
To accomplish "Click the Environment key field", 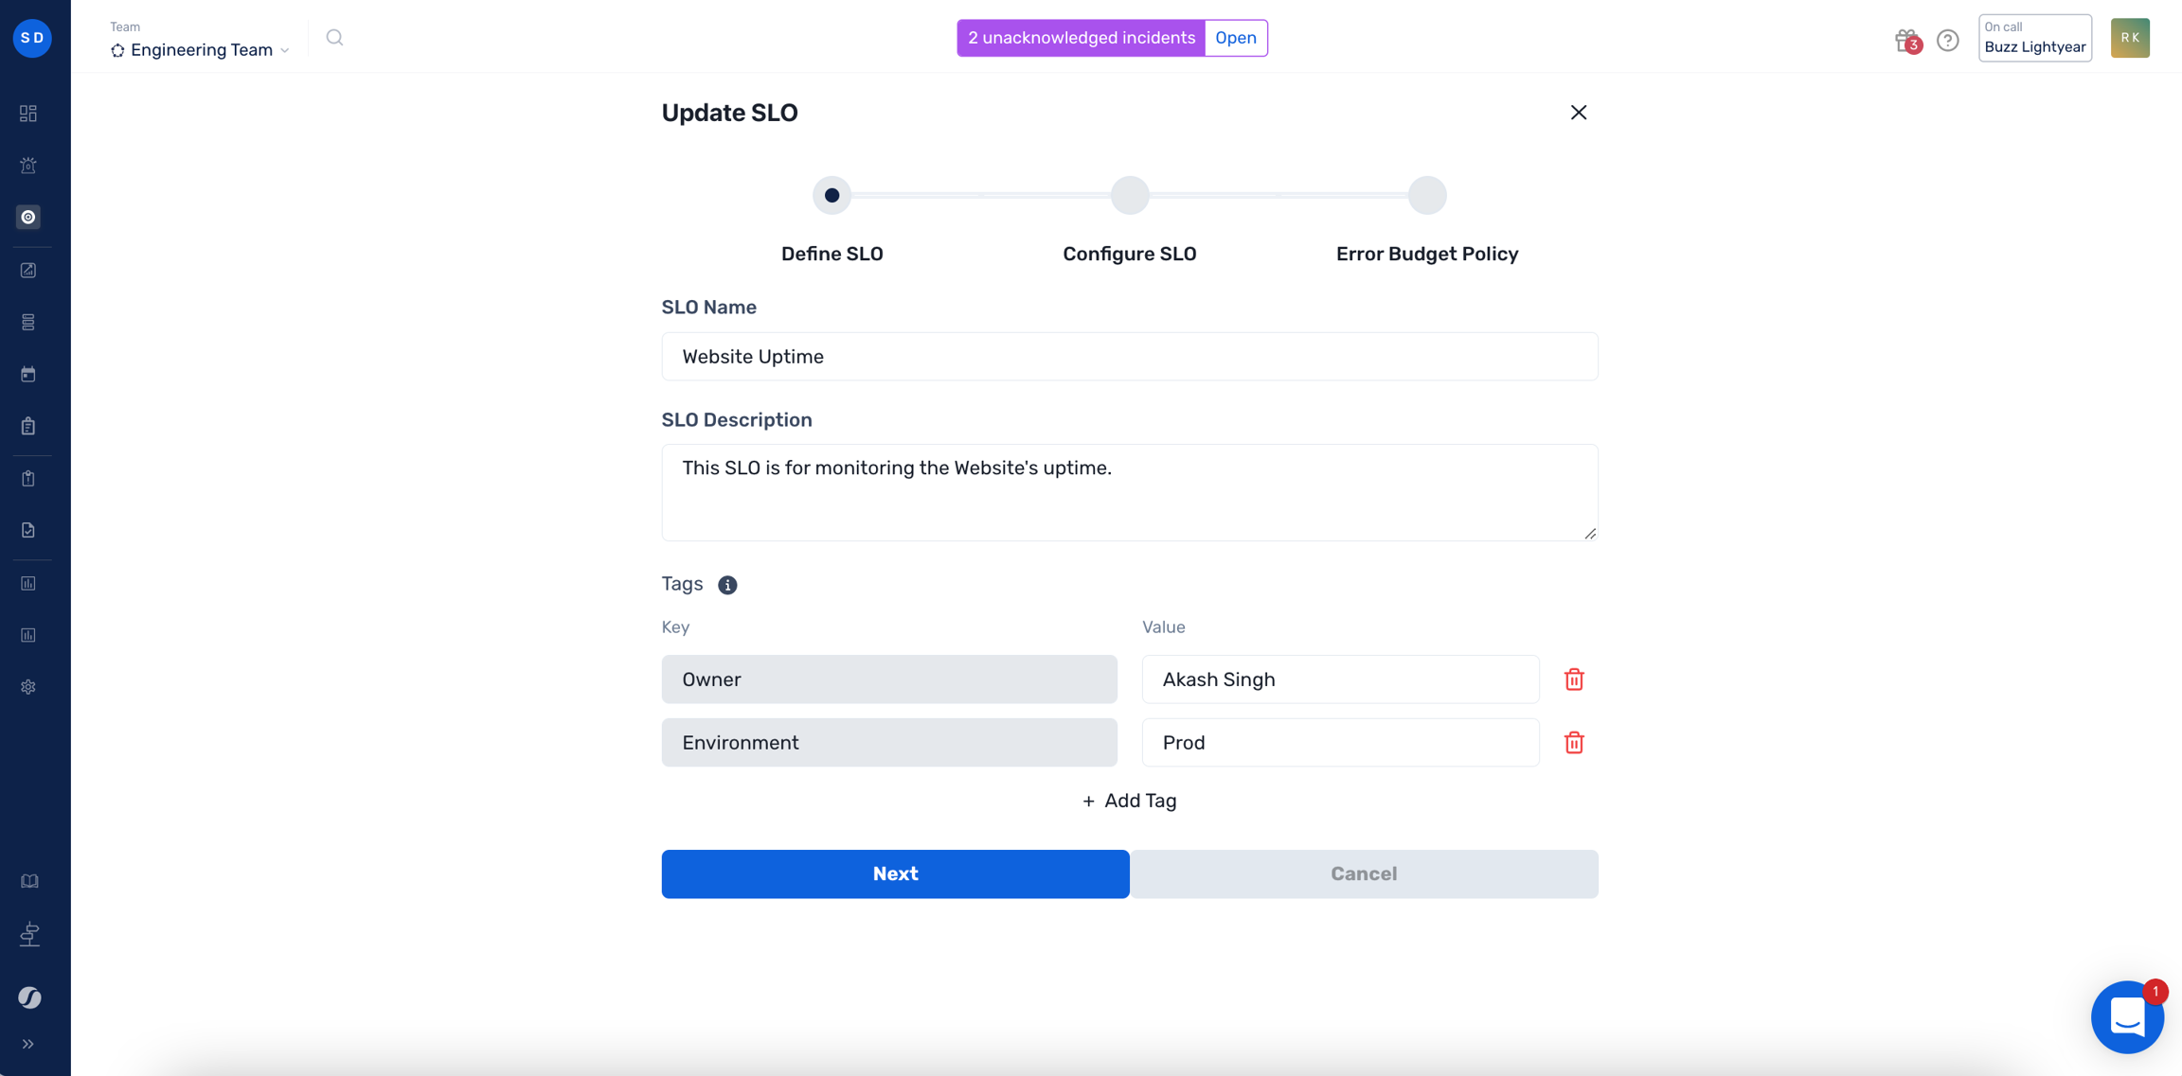I will [889, 743].
